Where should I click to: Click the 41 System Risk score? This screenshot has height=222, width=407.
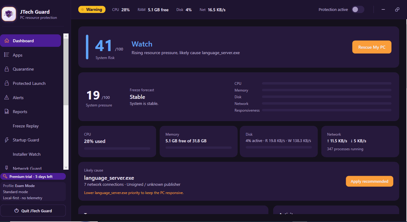(x=104, y=46)
